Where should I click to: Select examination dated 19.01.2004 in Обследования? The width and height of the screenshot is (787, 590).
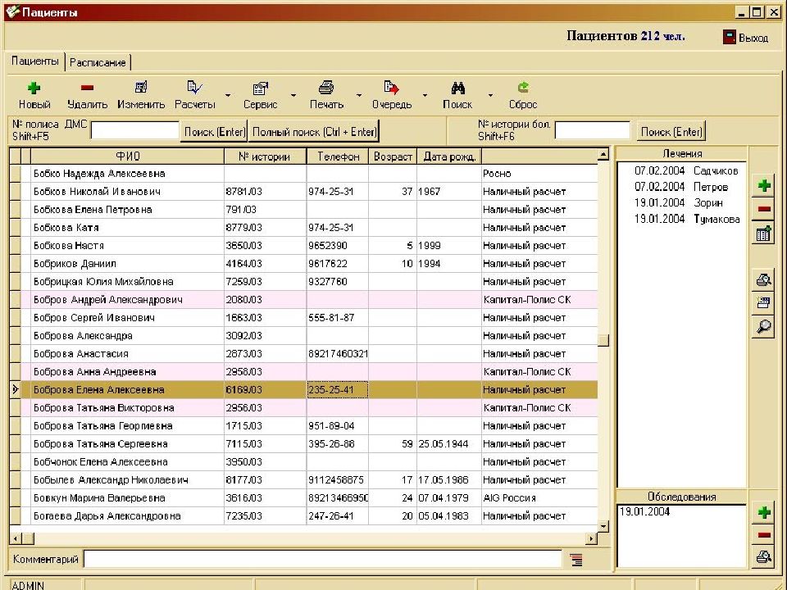(644, 511)
